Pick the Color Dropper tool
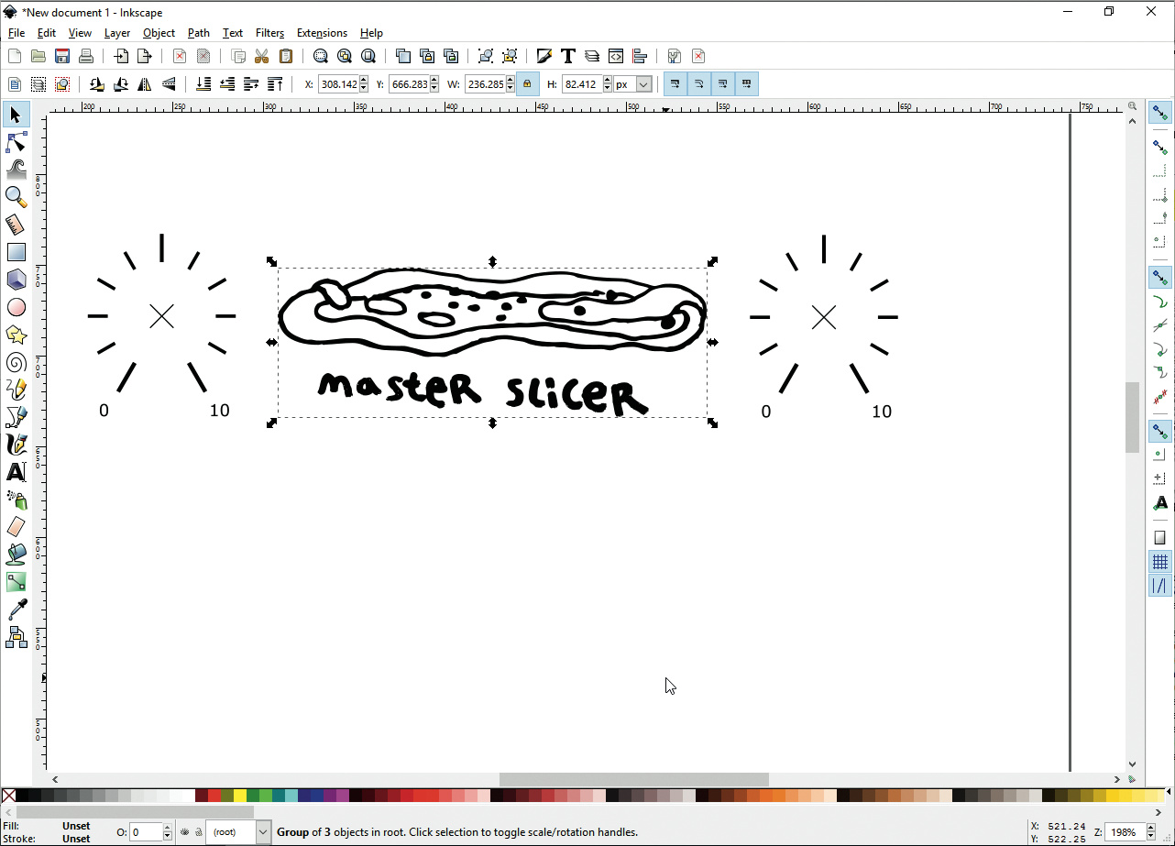This screenshot has width=1175, height=846. point(16,610)
